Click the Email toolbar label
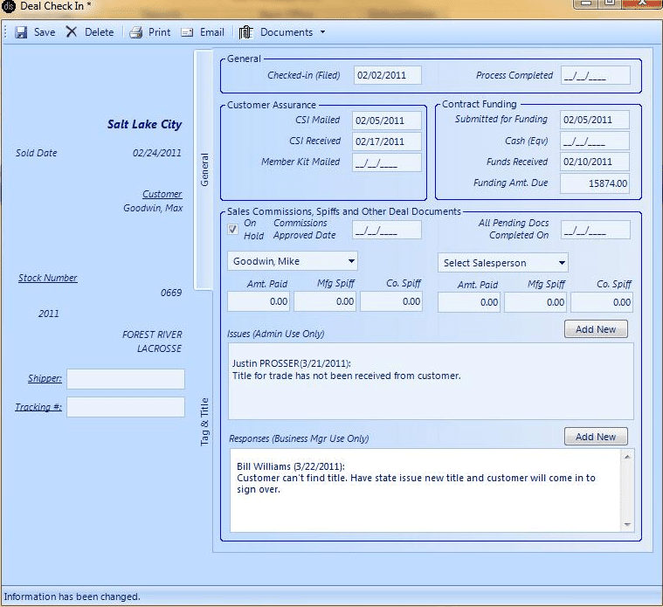 point(212,32)
